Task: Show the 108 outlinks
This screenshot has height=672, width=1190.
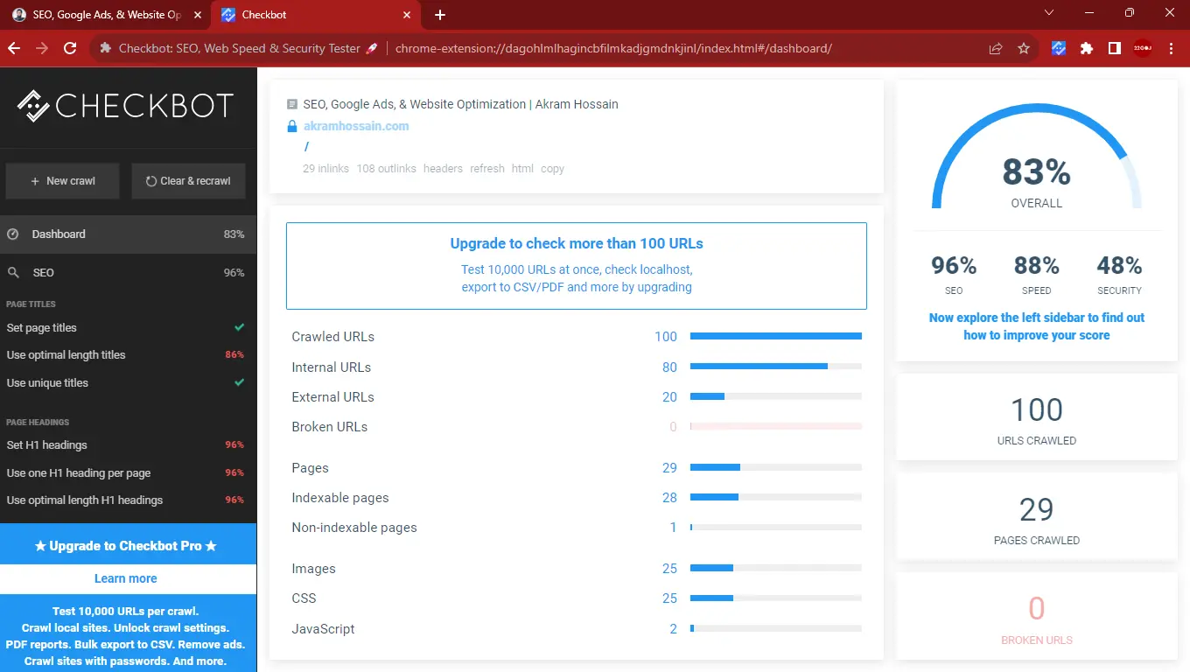Action: (386, 168)
